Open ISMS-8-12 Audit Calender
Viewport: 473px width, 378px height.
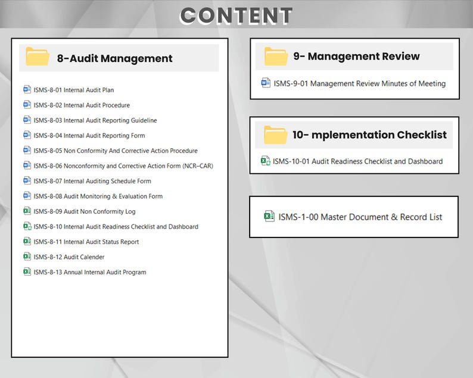coord(69,257)
